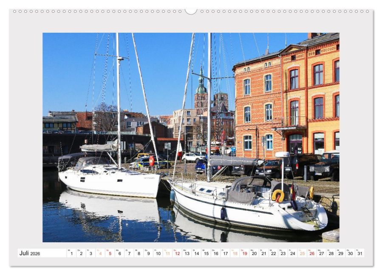
Task: Click the red life ring on the sailboat
Action: (278, 196)
